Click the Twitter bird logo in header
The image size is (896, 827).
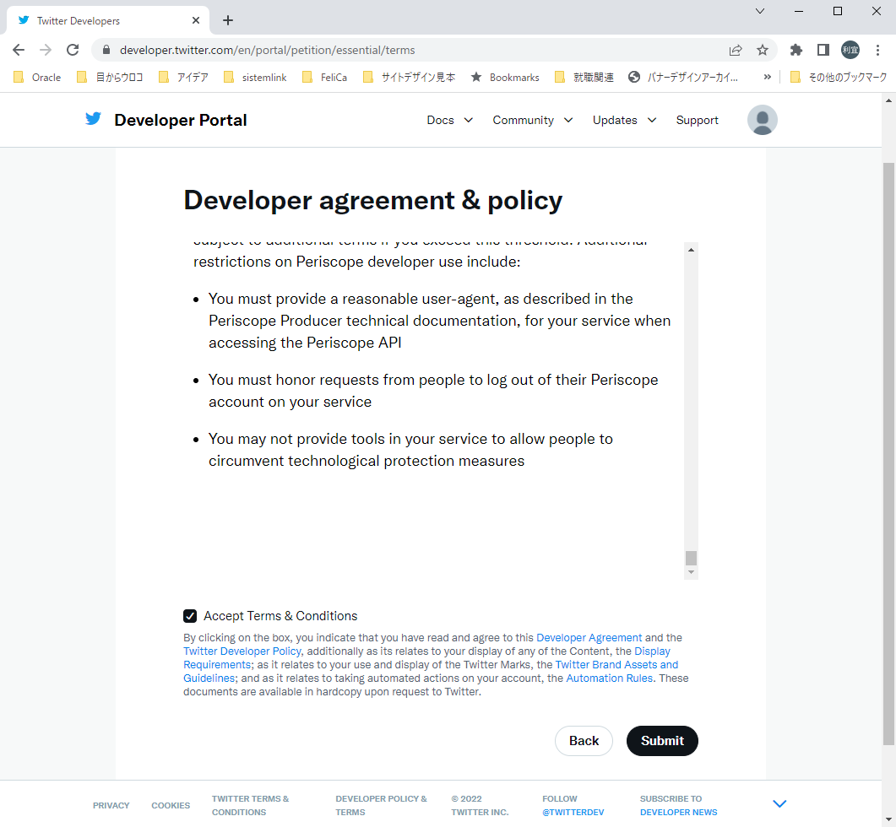pyautogui.click(x=93, y=119)
